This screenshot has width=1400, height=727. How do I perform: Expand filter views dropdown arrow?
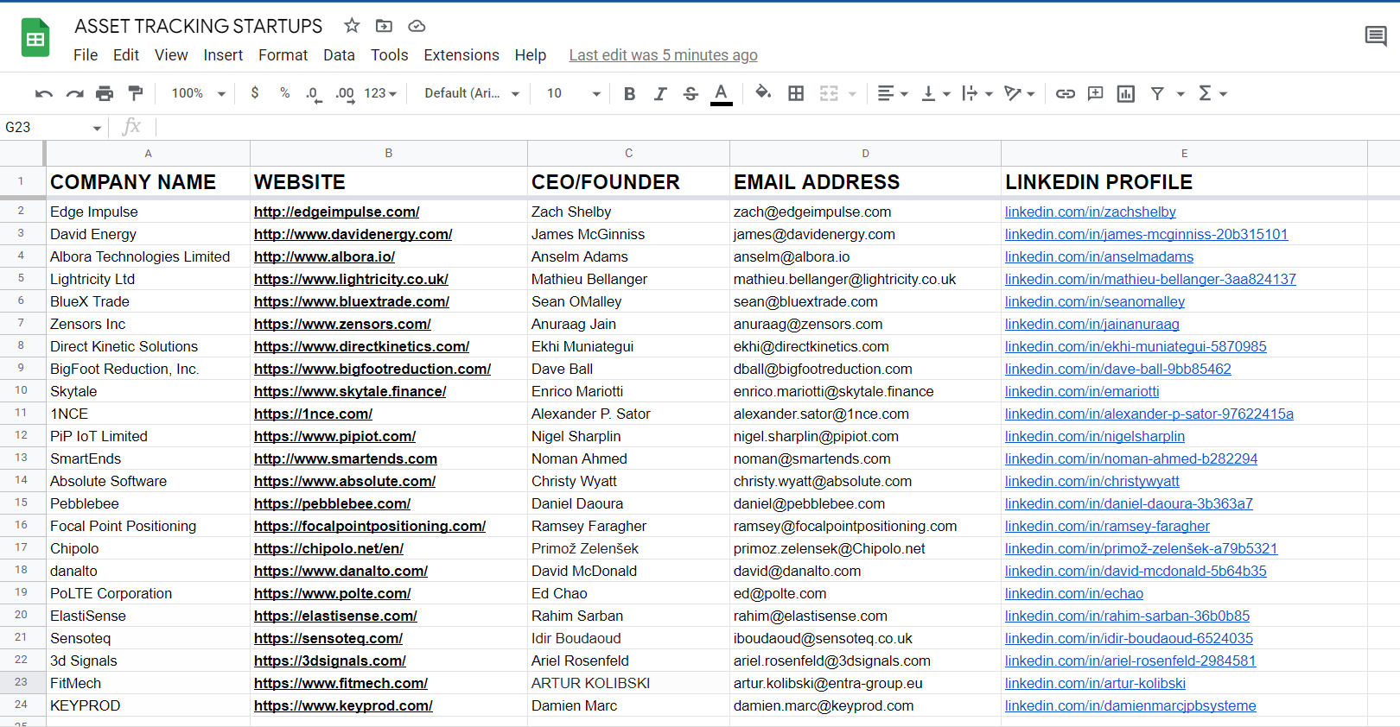click(x=1180, y=93)
